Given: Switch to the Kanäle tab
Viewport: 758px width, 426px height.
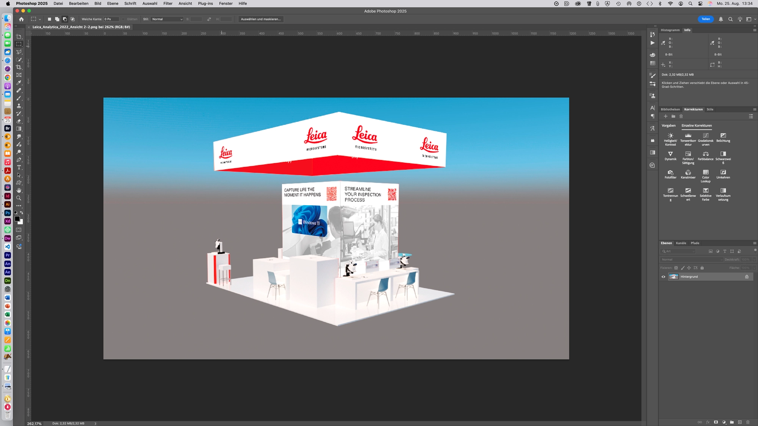Looking at the screenshot, I should [681, 243].
